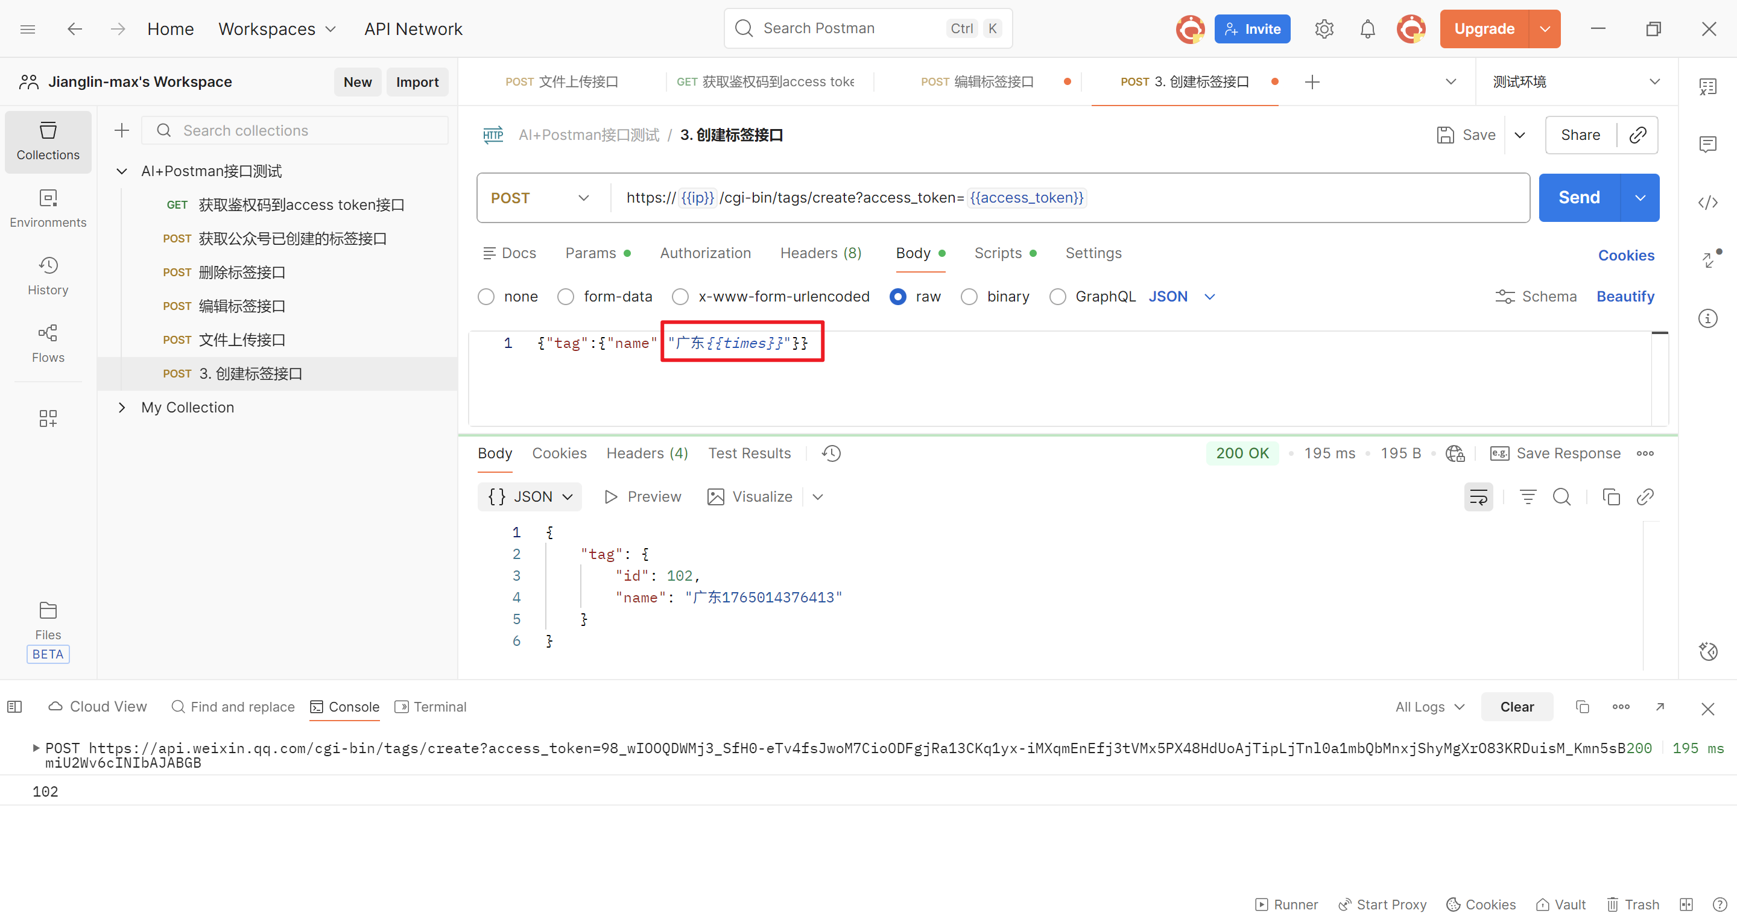
Task: Open Files in the sidebar
Action: click(x=48, y=621)
